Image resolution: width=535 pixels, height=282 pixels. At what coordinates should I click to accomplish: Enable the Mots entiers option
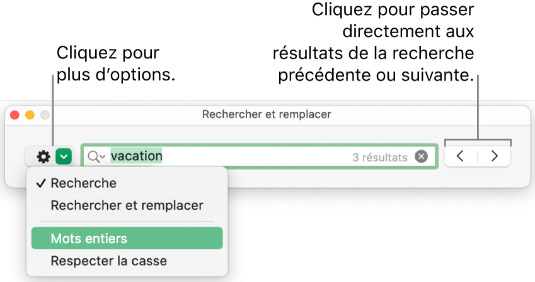pyautogui.click(x=89, y=239)
